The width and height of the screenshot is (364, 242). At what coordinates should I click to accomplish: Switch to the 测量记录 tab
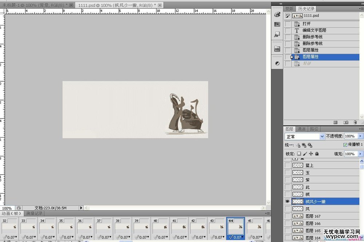click(x=34, y=213)
